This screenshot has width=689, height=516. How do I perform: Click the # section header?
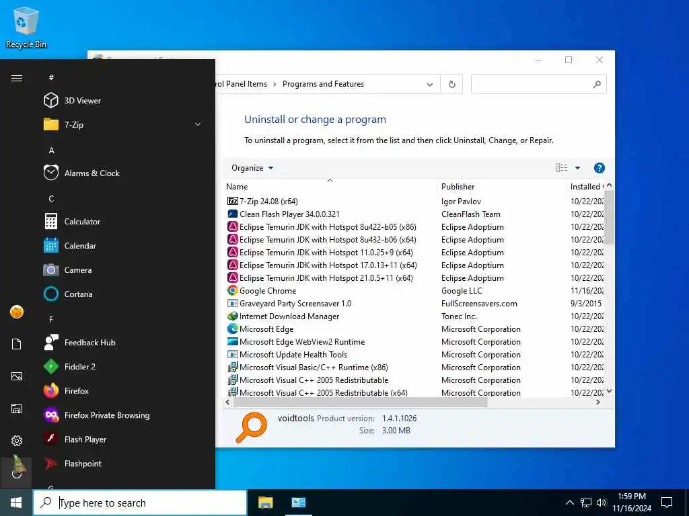pyautogui.click(x=51, y=78)
